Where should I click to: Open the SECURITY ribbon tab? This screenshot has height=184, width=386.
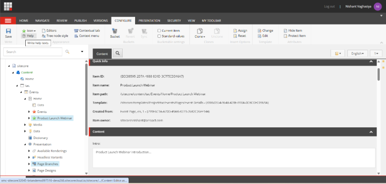(x=174, y=21)
